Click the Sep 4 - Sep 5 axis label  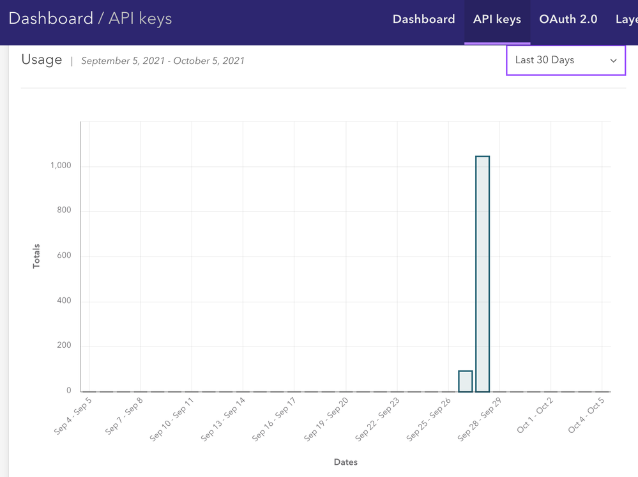(x=73, y=416)
